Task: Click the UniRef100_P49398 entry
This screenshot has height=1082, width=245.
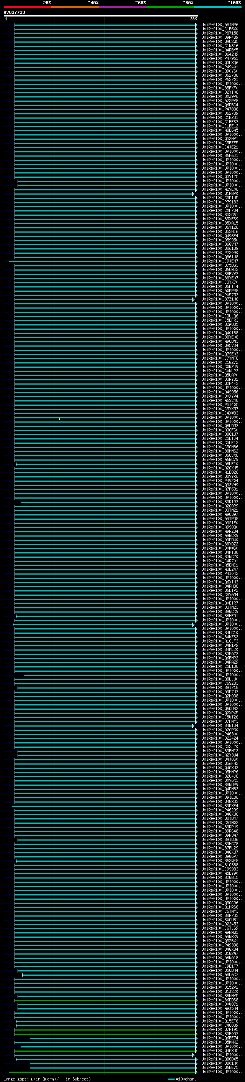Action: click(220, 945)
